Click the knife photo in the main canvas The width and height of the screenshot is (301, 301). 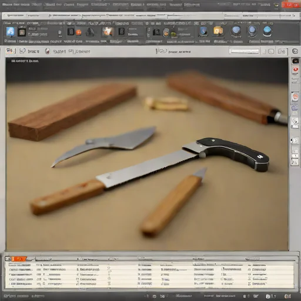(x=147, y=154)
